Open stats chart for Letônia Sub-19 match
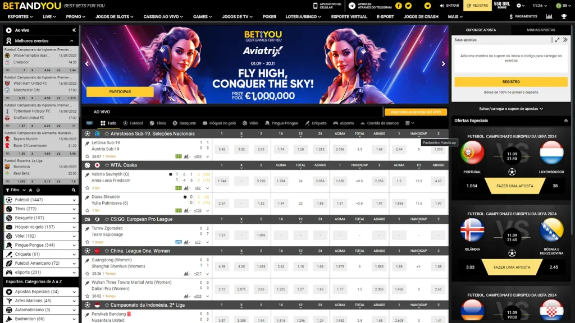Viewport: 575px width, 323px height. (186, 156)
